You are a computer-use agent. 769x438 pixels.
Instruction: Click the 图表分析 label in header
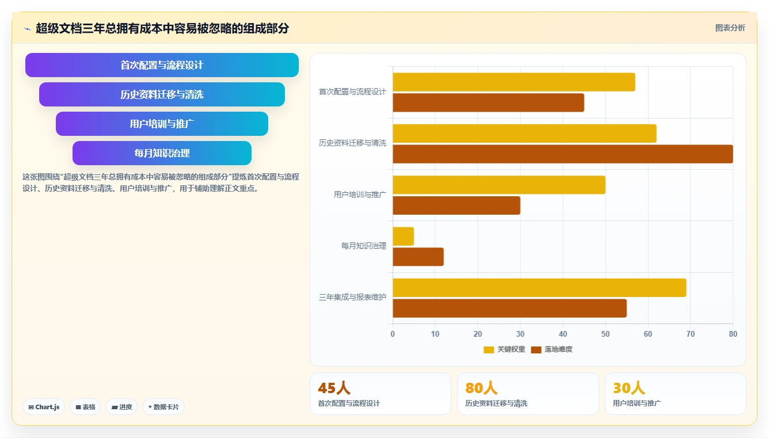pyautogui.click(x=730, y=28)
